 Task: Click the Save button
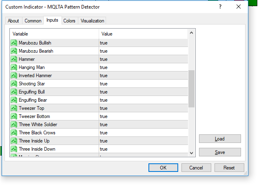(220, 152)
